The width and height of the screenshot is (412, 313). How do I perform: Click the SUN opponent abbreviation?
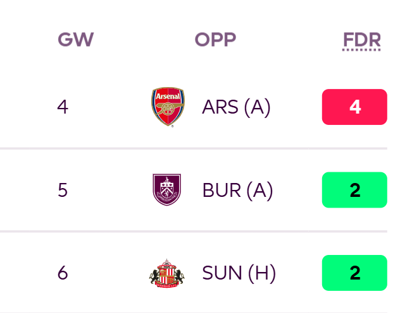(220, 273)
